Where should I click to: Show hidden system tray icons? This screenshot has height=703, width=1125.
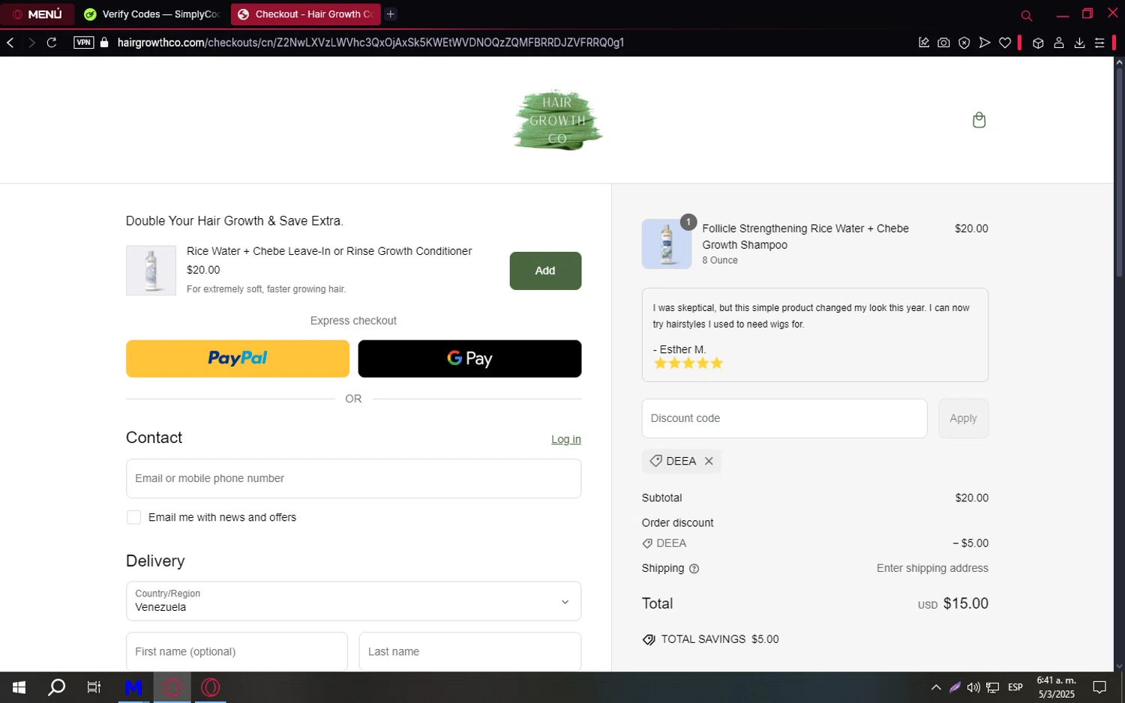[936, 687]
